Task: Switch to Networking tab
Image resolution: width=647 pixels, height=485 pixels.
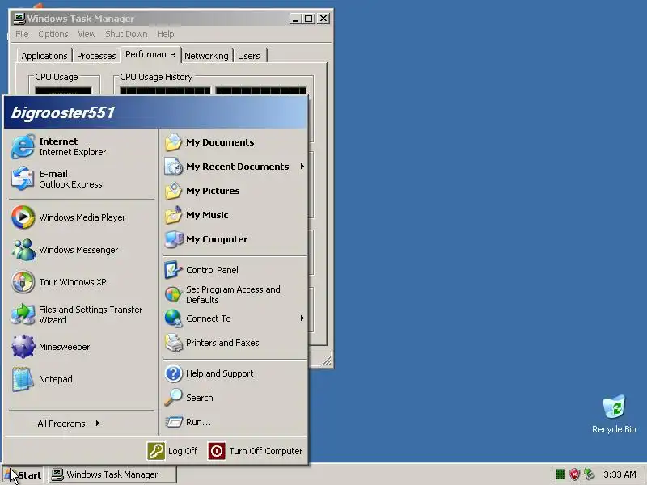Action: click(x=206, y=56)
